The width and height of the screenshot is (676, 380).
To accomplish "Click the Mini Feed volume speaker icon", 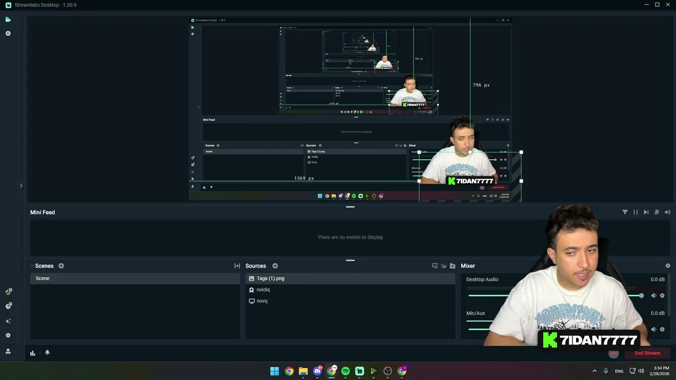I will (x=668, y=212).
